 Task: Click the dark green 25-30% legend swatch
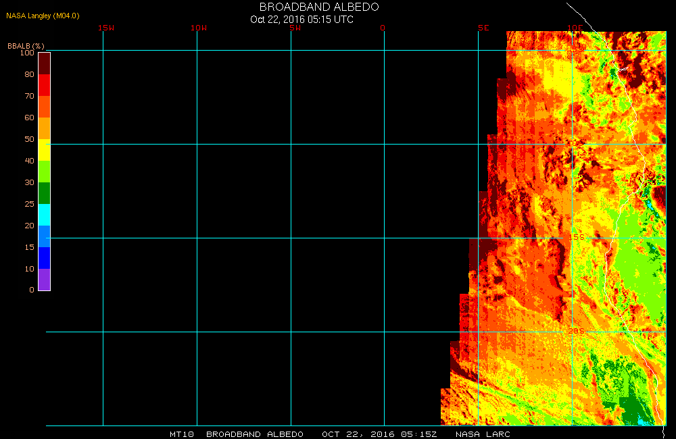pos(44,193)
